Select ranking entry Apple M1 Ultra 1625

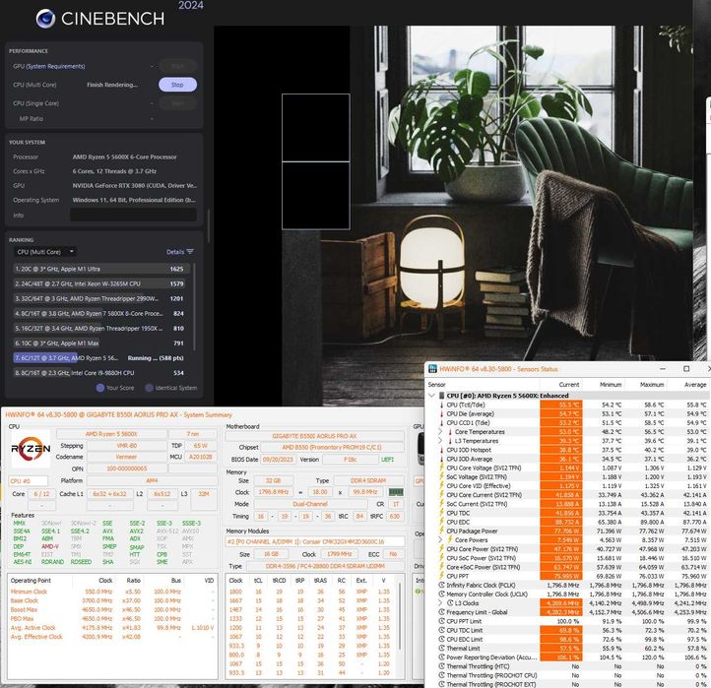[99, 269]
